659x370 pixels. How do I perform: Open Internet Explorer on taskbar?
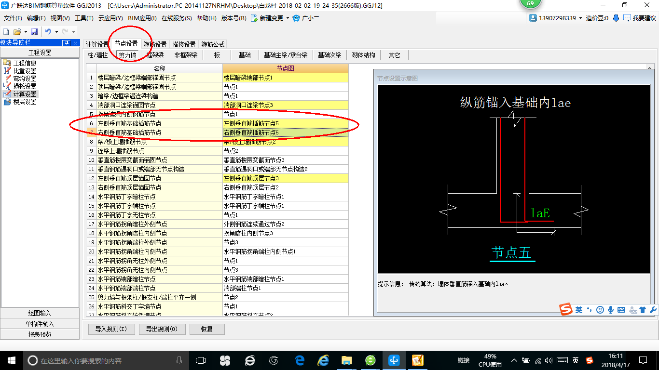pos(323,360)
